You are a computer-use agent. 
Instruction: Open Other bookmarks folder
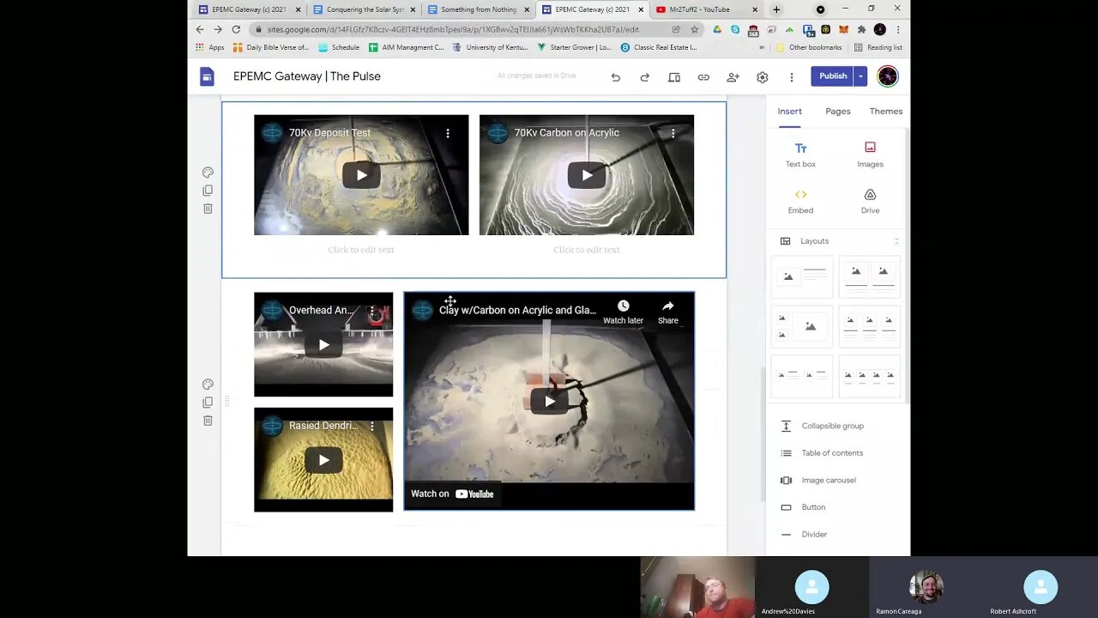[809, 47]
